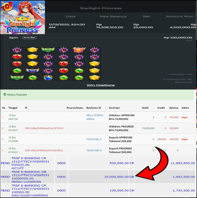Click the New Balance column header

point(113,16)
